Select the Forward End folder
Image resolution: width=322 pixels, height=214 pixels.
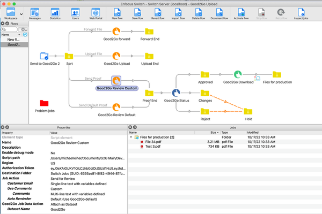pos(149,32)
